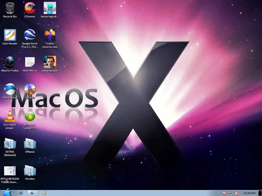Show hidden tray icons arrow
262x196 pixels.
[x=218, y=193]
